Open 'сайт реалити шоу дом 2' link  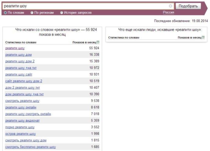(24, 81)
